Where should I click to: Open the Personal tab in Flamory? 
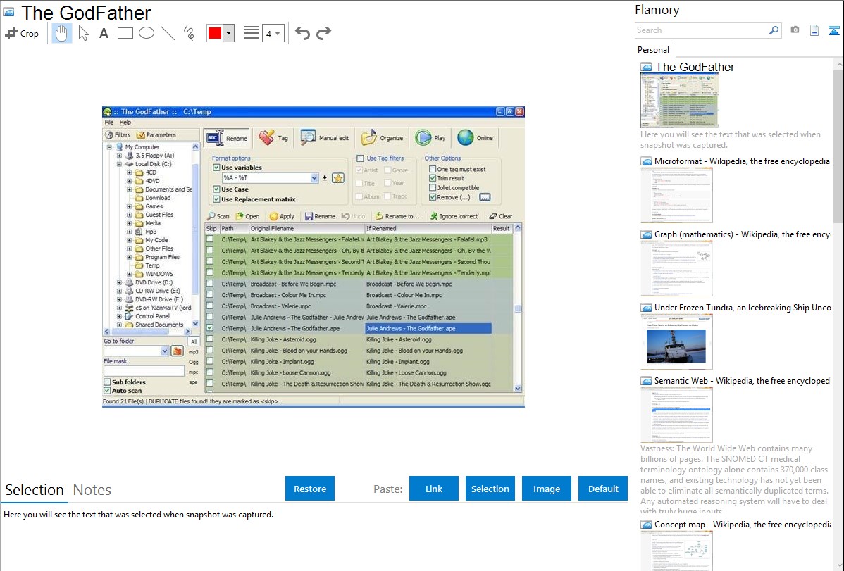point(654,50)
